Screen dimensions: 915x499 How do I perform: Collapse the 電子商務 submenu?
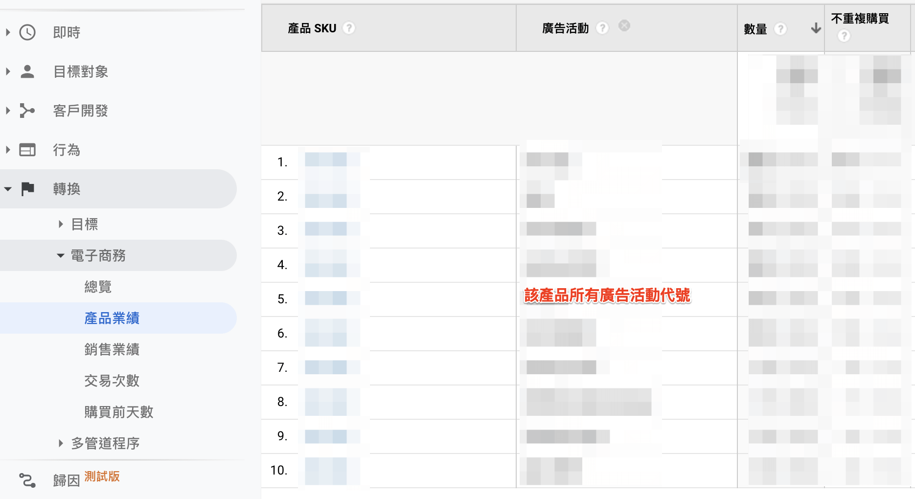coord(61,255)
